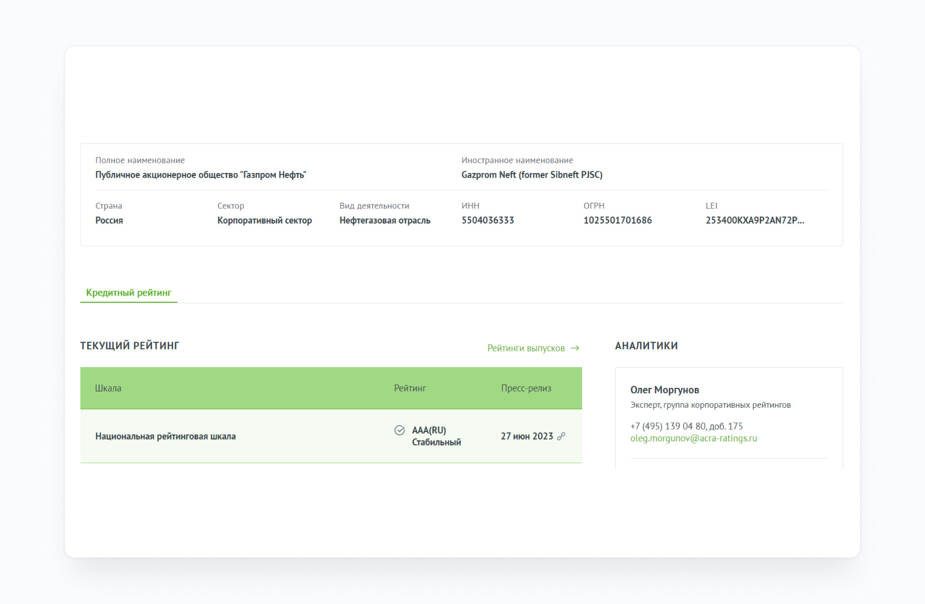925x604 pixels.
Task: Click analyst name Олег Моргунов
Action: (x=665, y=390)
